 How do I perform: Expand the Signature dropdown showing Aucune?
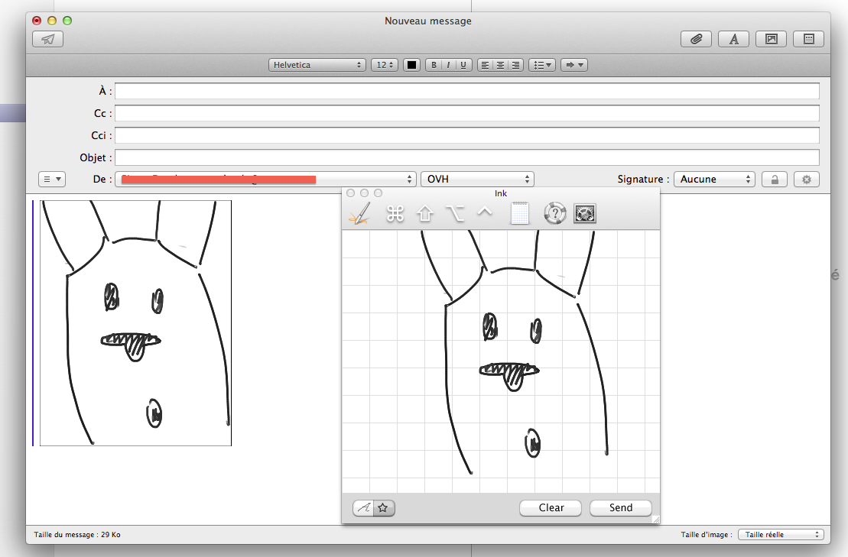(x=714, y=179)
